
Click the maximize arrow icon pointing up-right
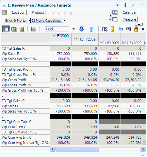141,5
